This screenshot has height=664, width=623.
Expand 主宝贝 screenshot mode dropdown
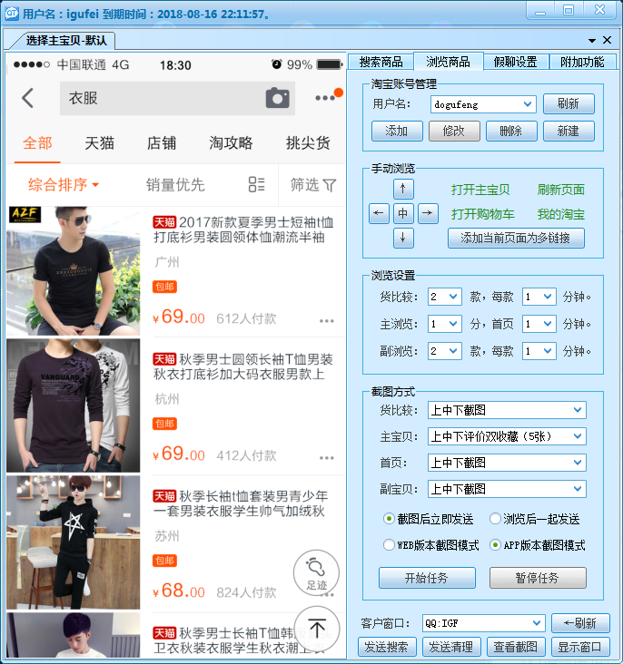[578, 436]
